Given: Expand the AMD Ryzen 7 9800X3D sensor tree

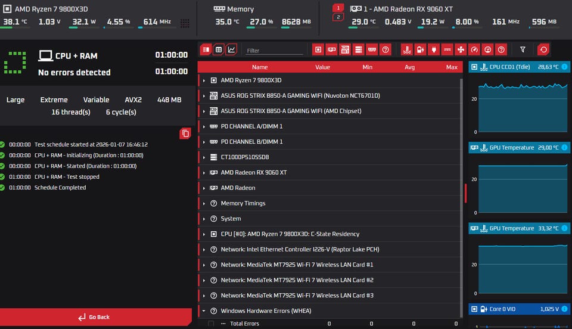Looking at the screenshot, I should pos(204,80).
